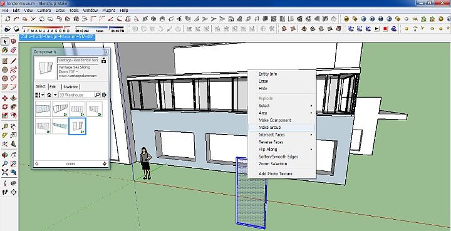Viewport: 451px width, 231px height.
Task: Activate the Orbit tool
Action: tap(5, 155)
